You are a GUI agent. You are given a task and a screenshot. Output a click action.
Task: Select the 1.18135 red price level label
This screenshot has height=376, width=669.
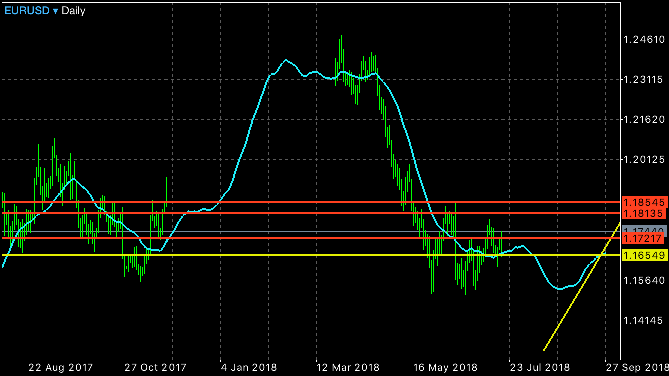[x=644, y=214]
